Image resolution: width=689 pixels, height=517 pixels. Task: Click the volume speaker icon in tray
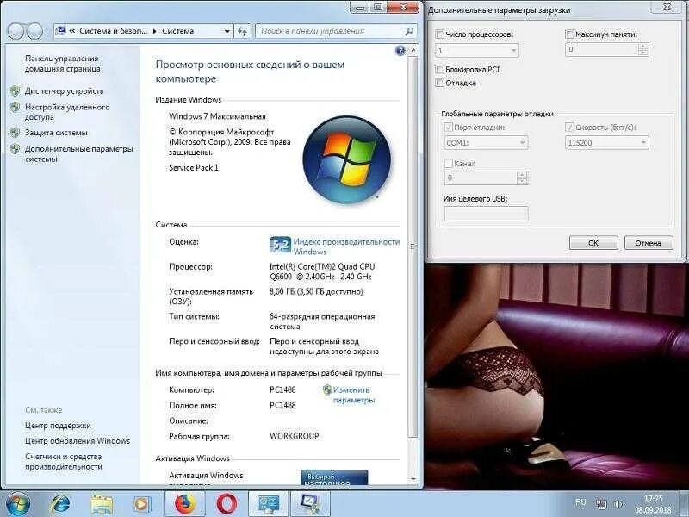(618, 504)
